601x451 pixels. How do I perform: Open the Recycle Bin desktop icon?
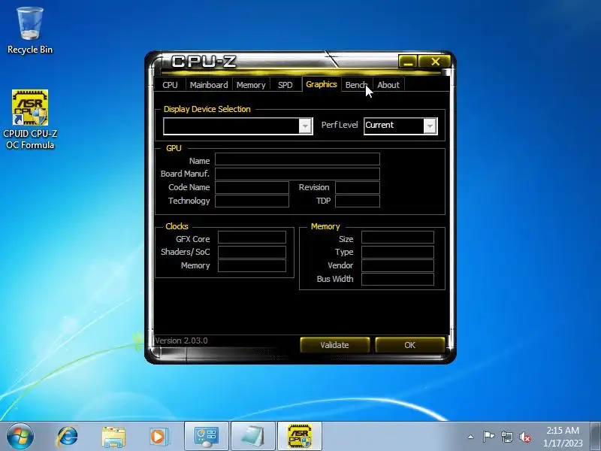tap(30, 31)
